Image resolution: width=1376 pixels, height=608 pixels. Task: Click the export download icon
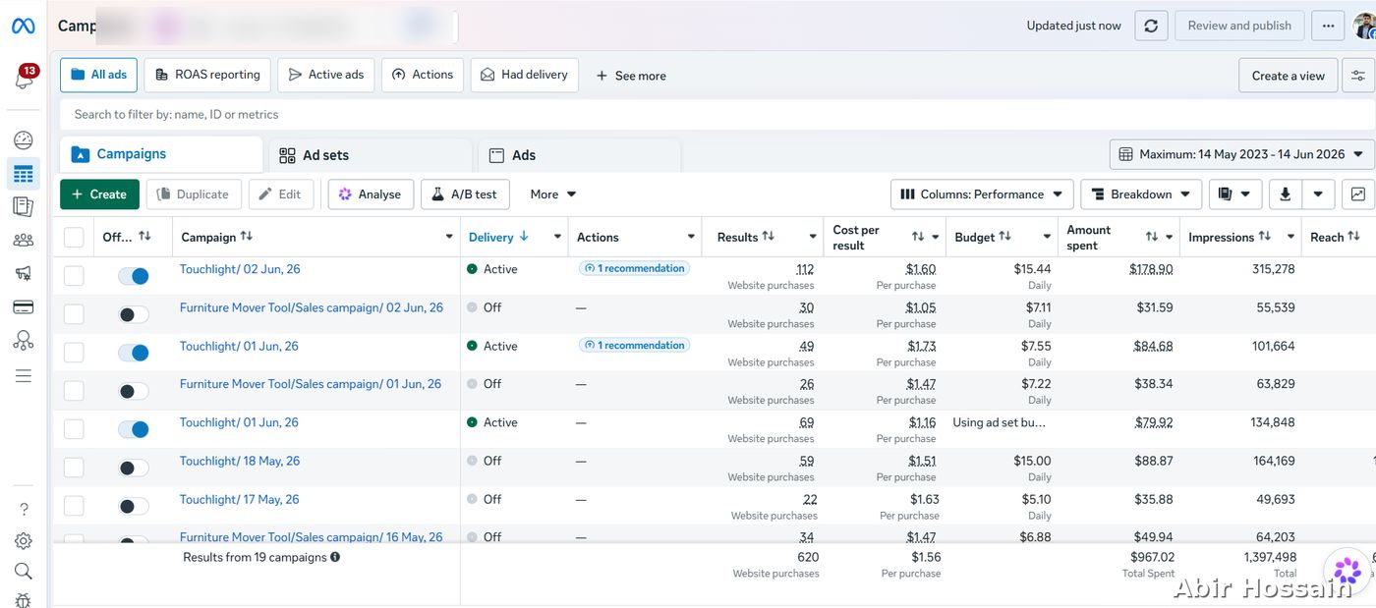[x=1285, y=194]
